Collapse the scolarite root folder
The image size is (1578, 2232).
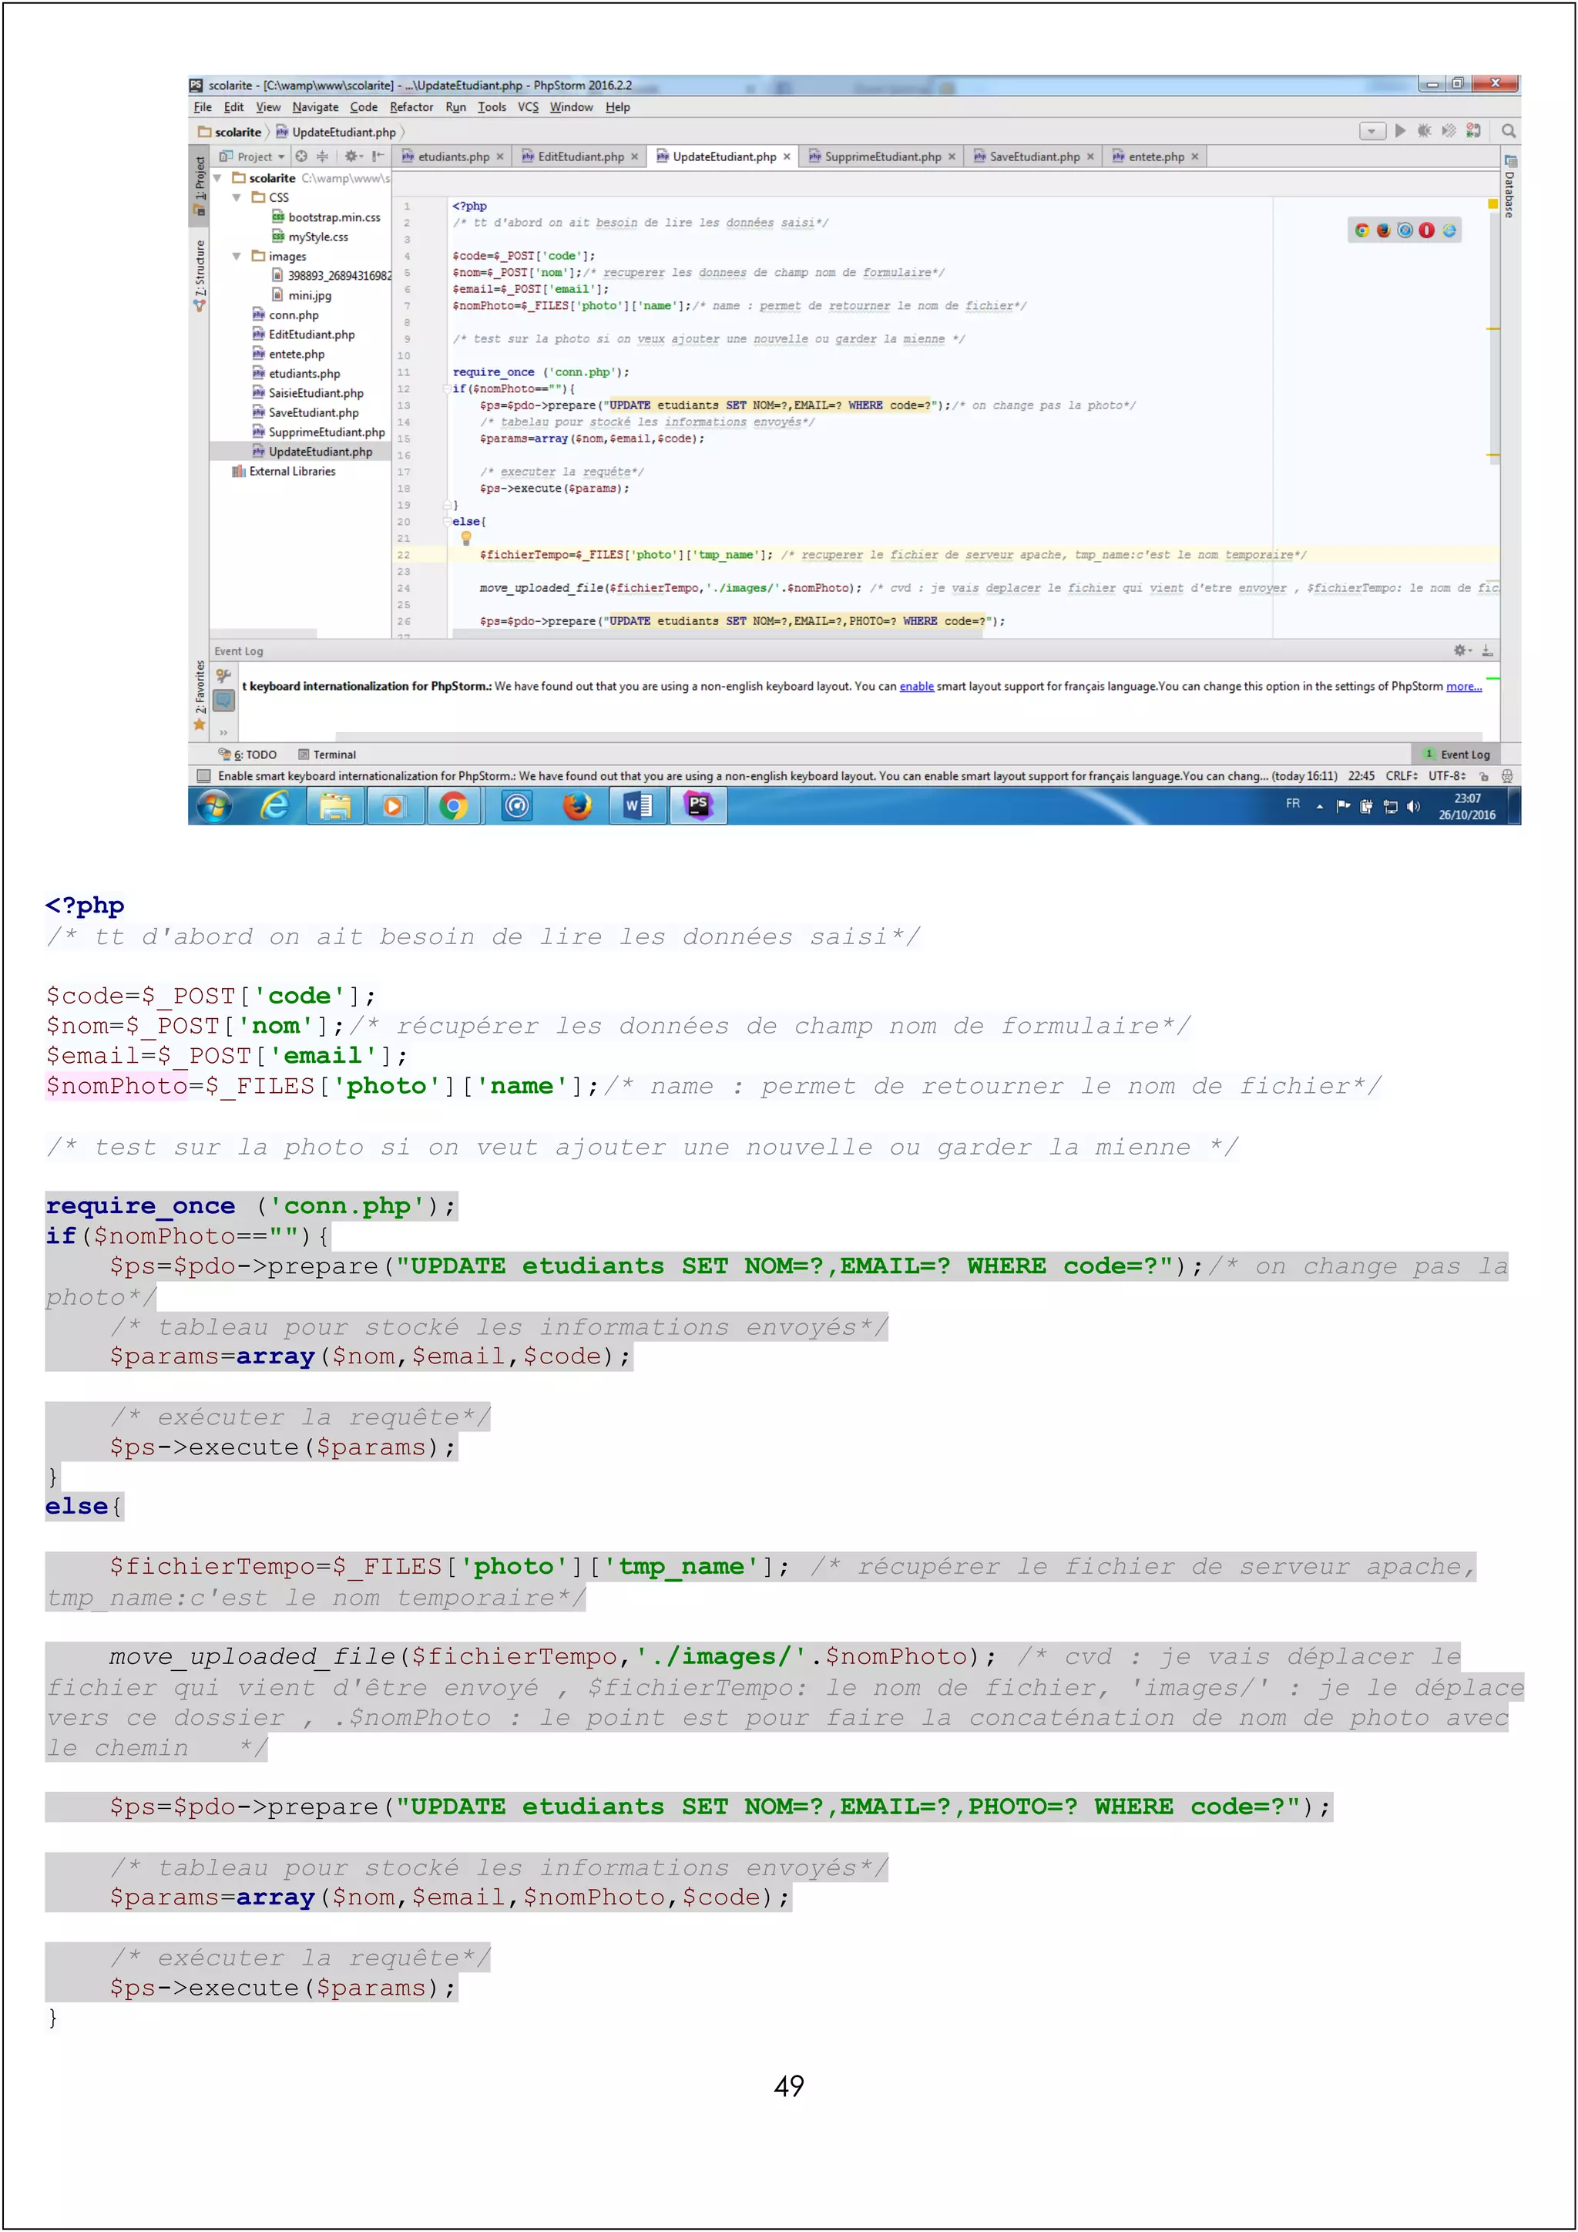click(219, 179)
